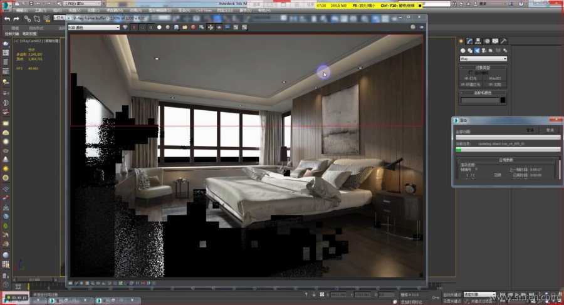Click Undo arrow in main toolbar

[7, 19]
